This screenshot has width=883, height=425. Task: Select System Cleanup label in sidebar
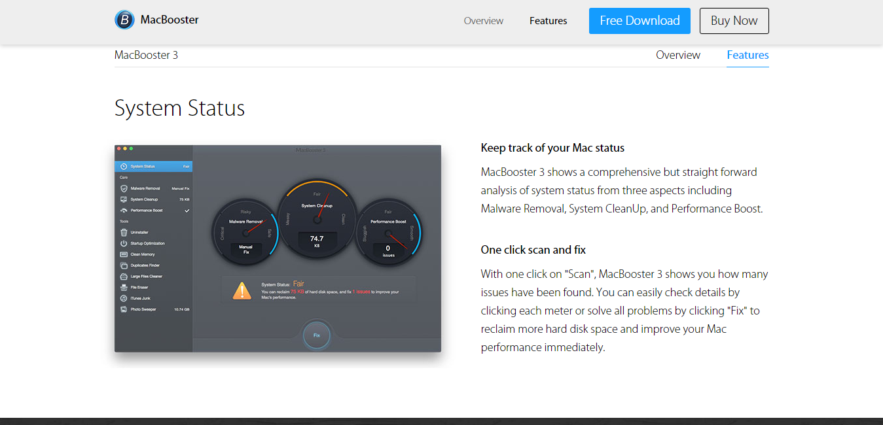tap(144, 199)
